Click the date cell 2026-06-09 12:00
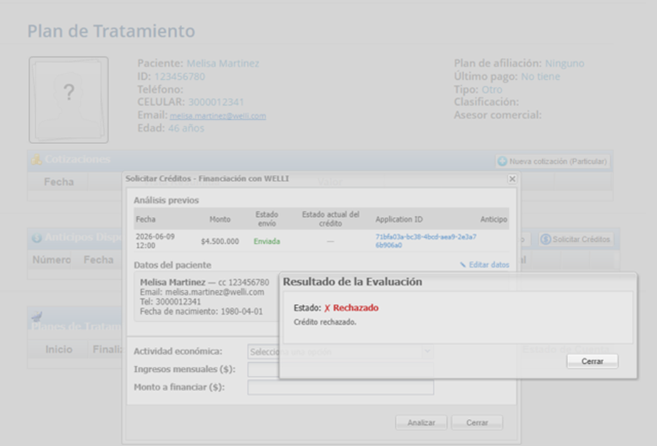657x446 pixels. tap(155, 240)
